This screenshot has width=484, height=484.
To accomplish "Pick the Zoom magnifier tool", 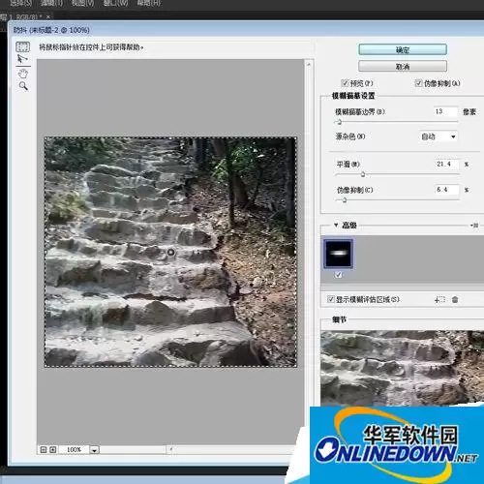I will [23, 86].
